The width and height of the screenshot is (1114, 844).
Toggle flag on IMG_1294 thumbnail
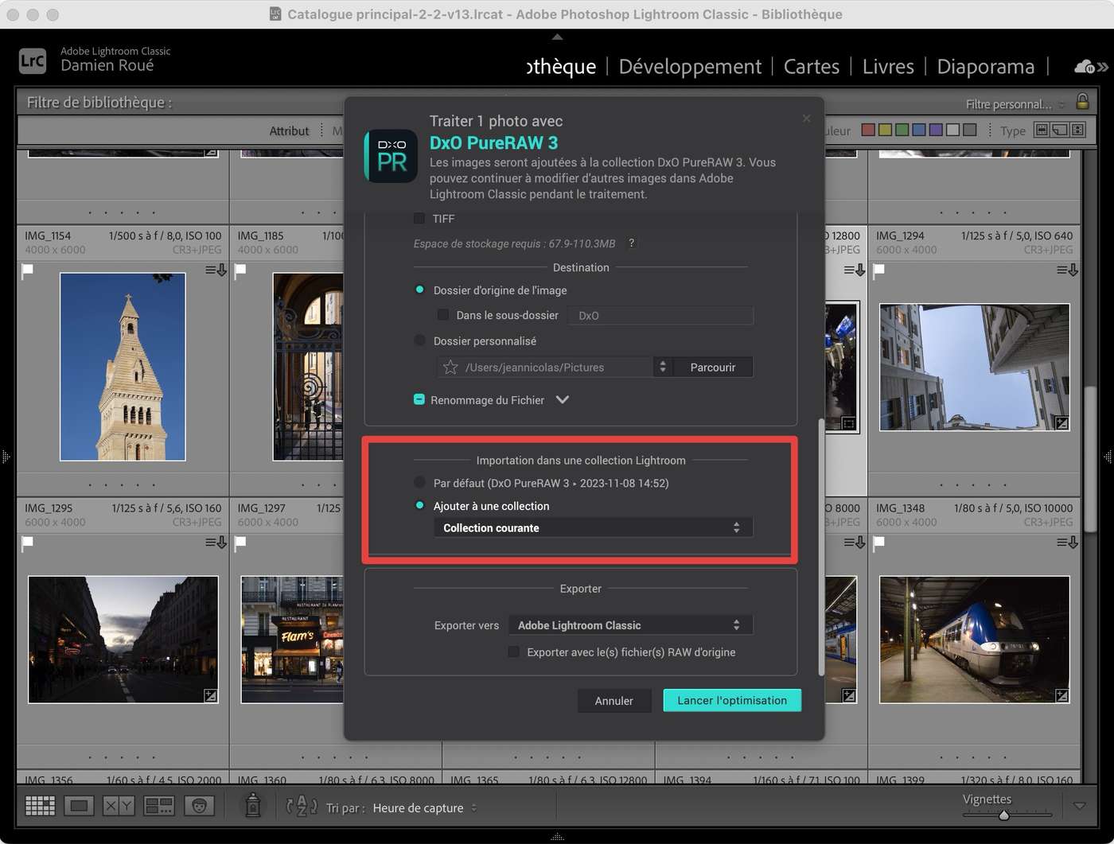pyautogui.click(x=878, y=270)
